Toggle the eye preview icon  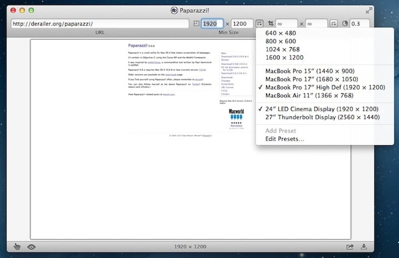pos(31,246)
